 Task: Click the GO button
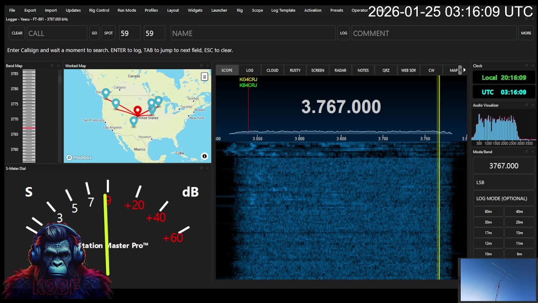(95, 33)
